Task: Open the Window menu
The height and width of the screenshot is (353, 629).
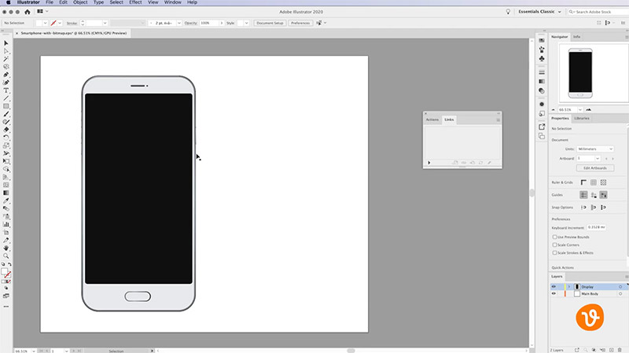Action: pos(172,2)
